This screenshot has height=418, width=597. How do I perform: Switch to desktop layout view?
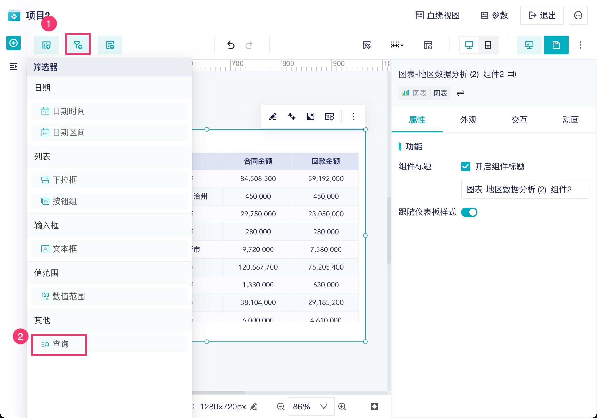click(x=469, y=45)
